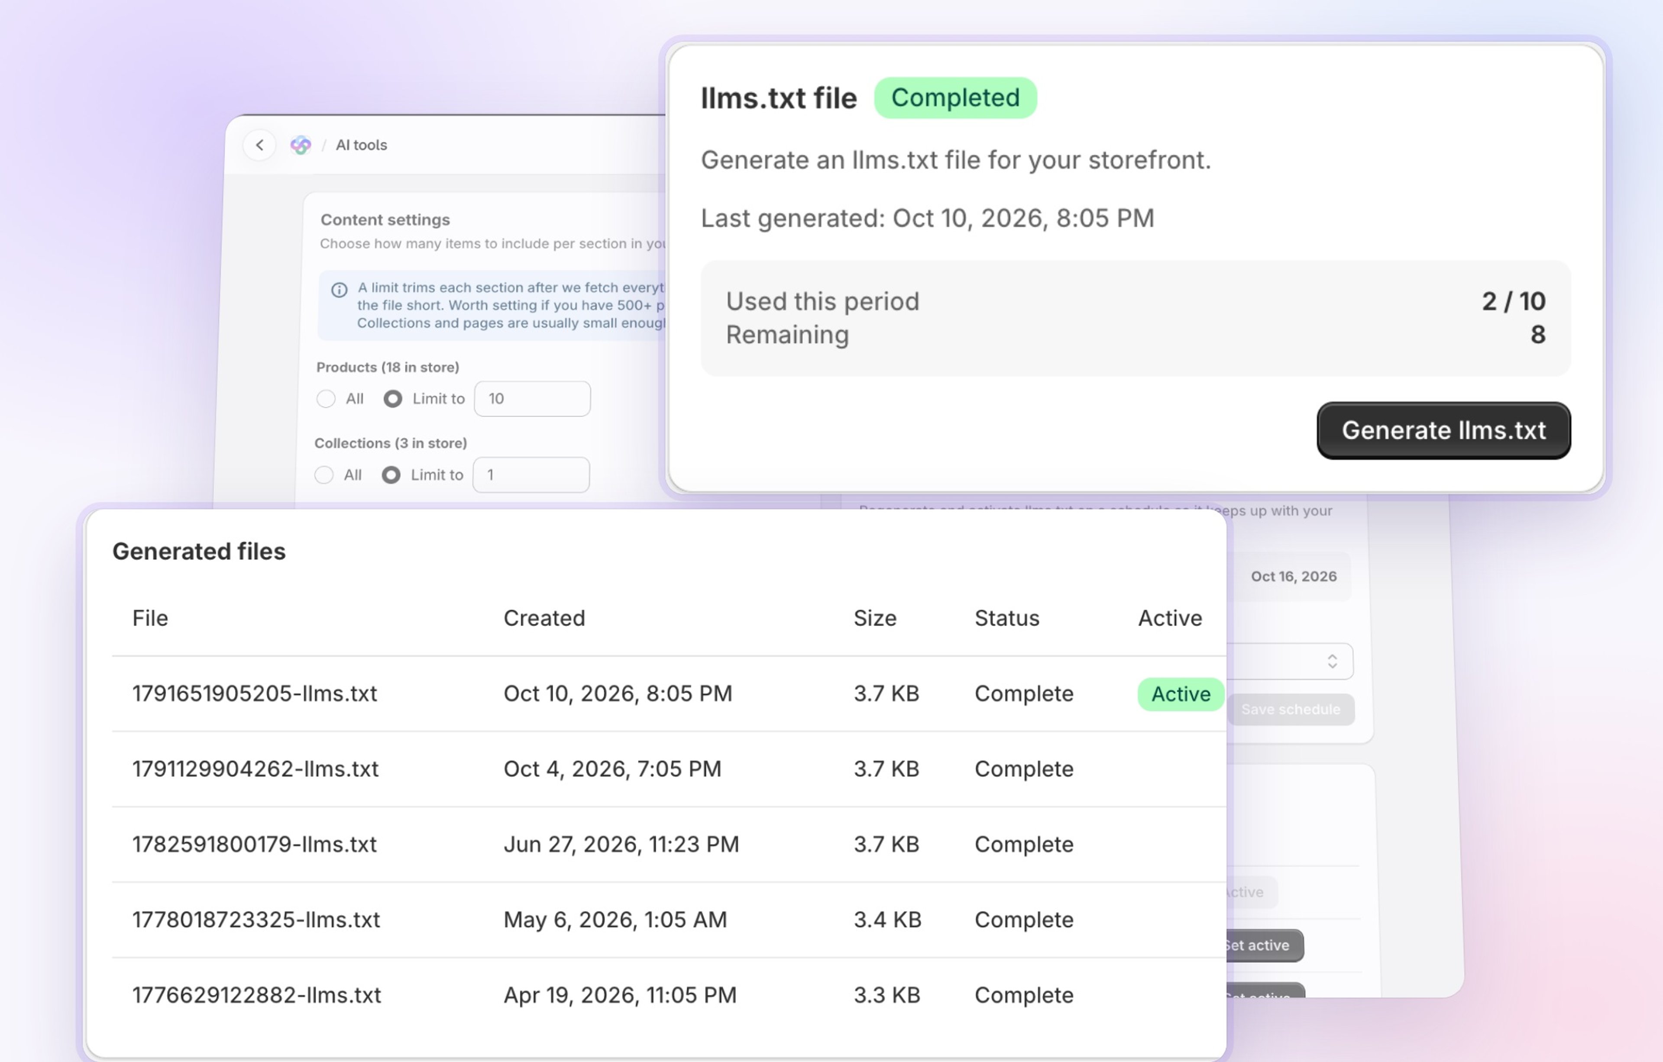Click the 3.3 KB size cell
Screen dimensions: 1663x1062
(x=887, y=995)
